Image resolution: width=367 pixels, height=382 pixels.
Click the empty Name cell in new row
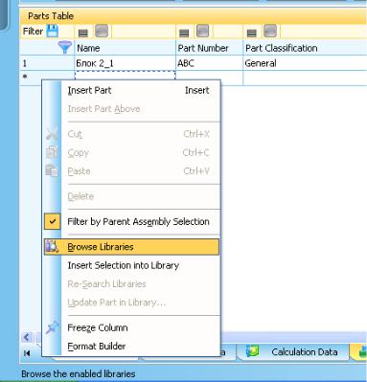point(125,76)
